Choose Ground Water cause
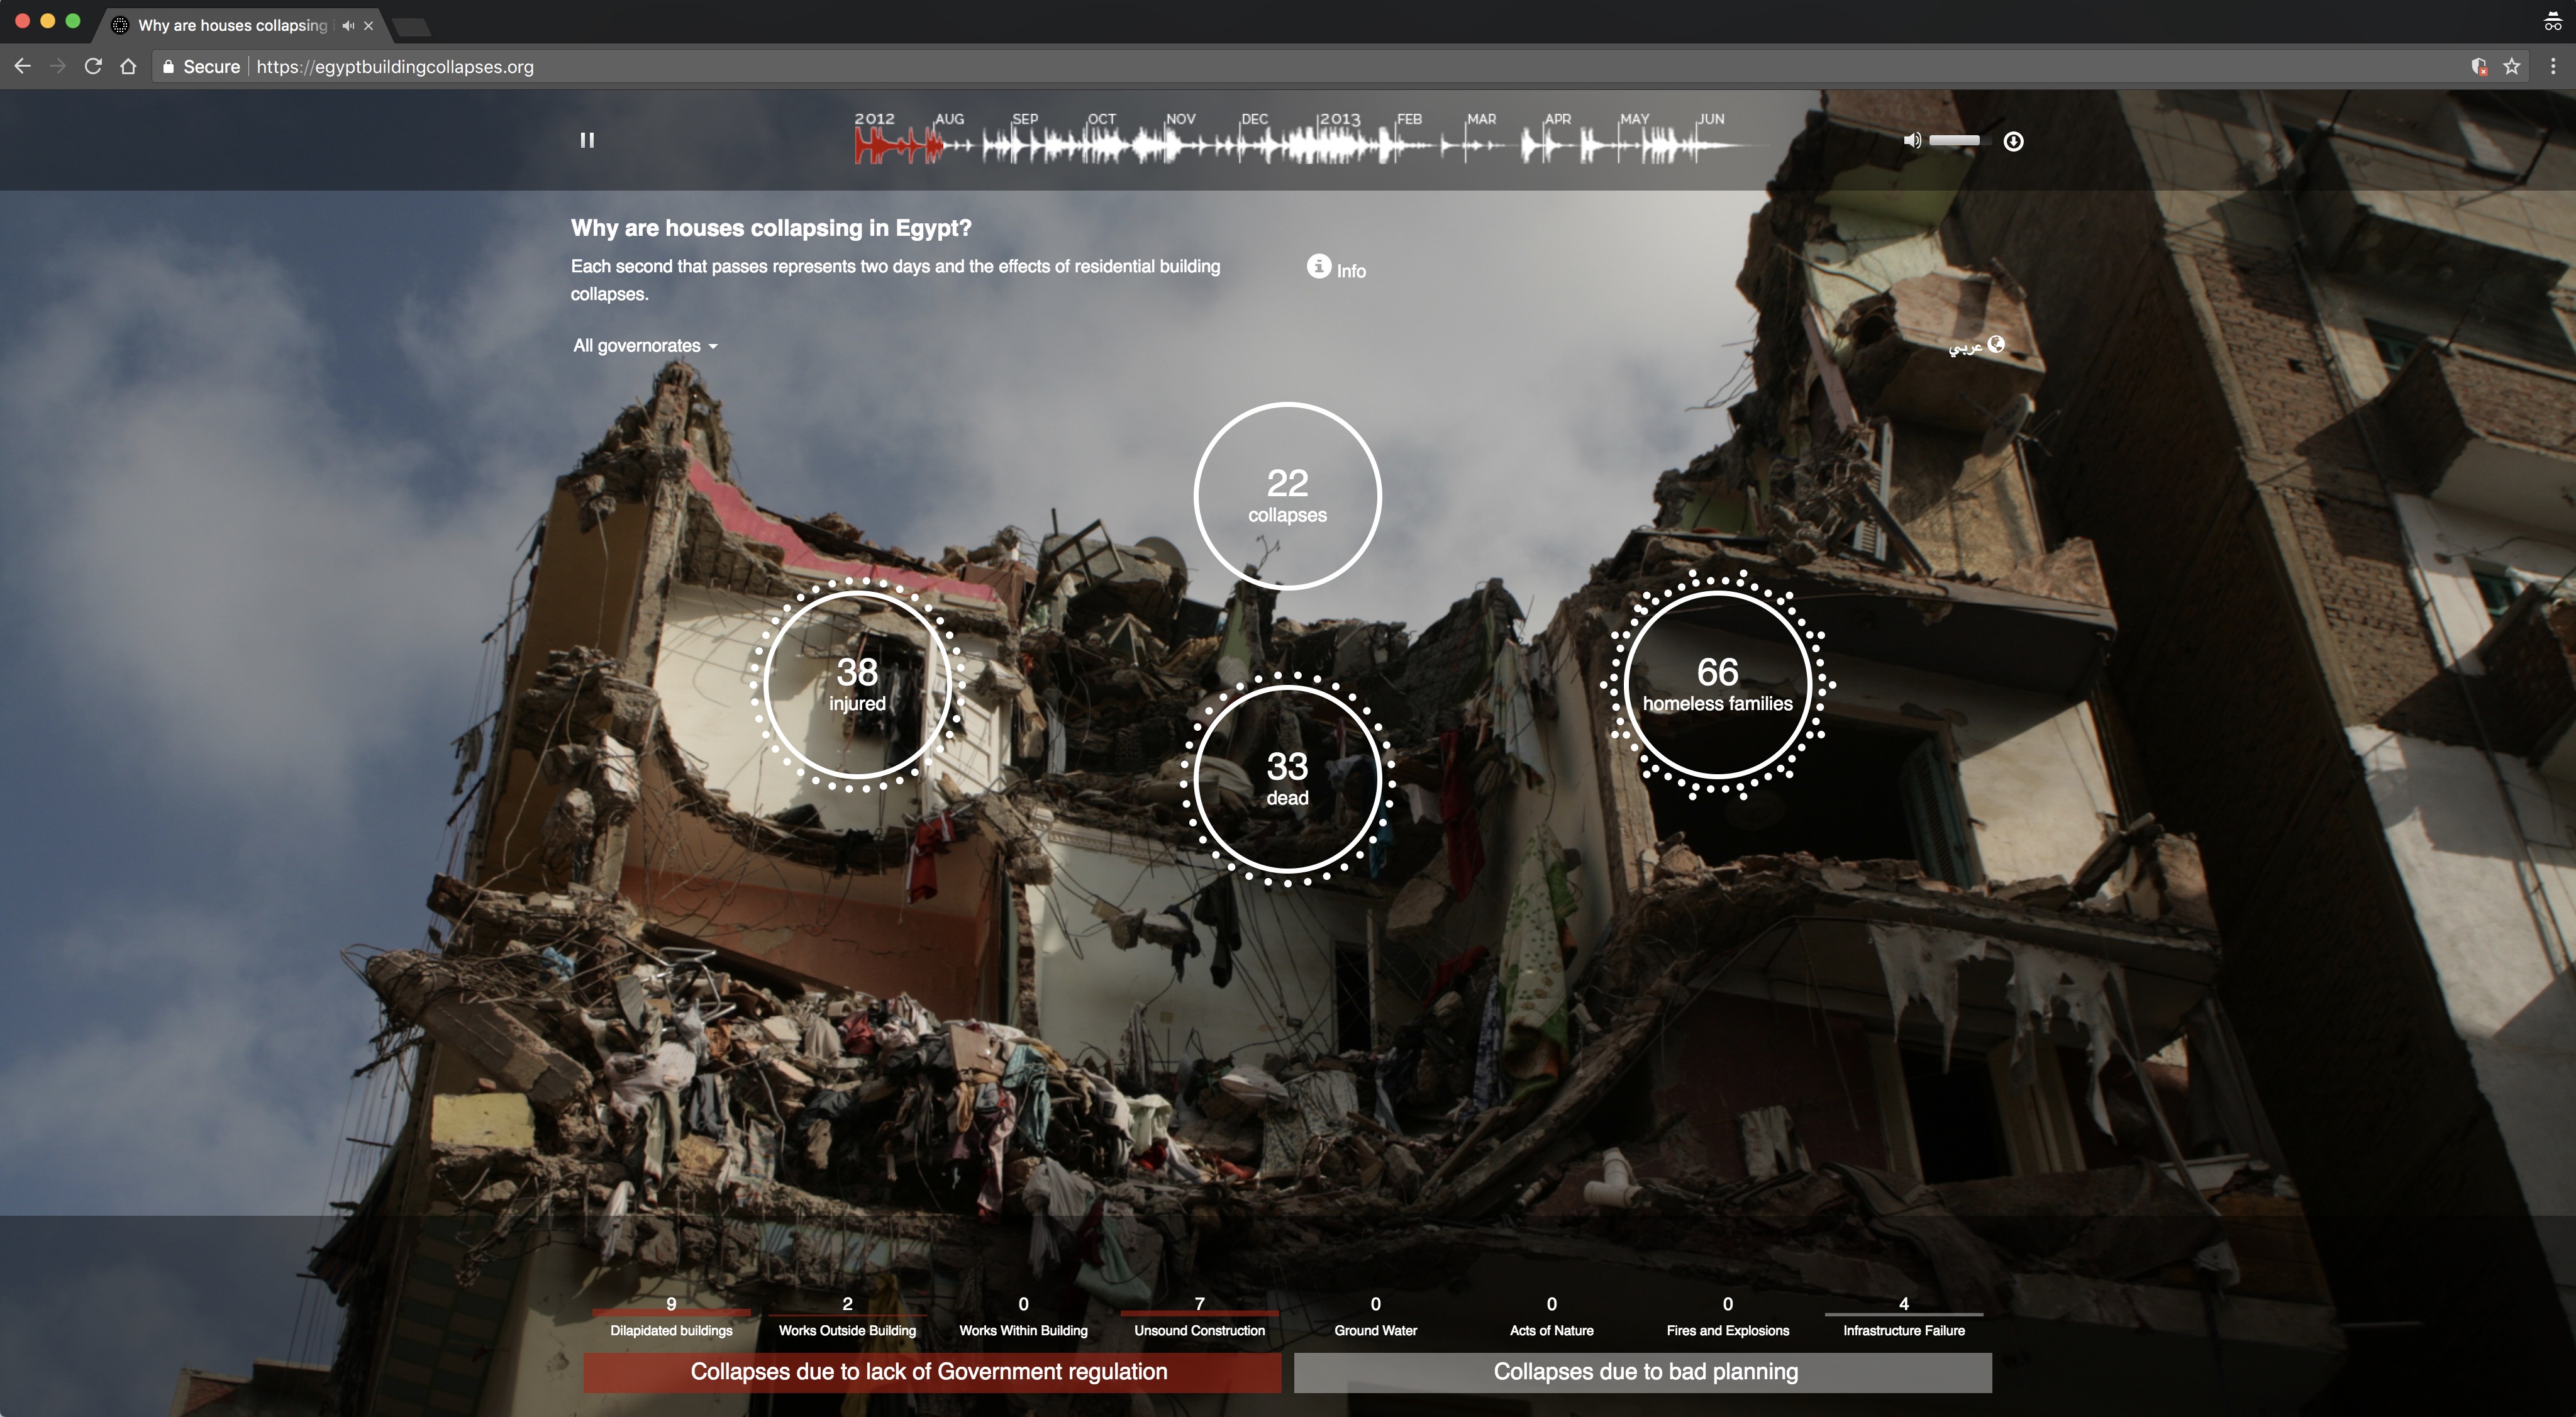The width and height of the screenshot is (2576, 1417). pyautogui.click(x=1375, y=1317)
